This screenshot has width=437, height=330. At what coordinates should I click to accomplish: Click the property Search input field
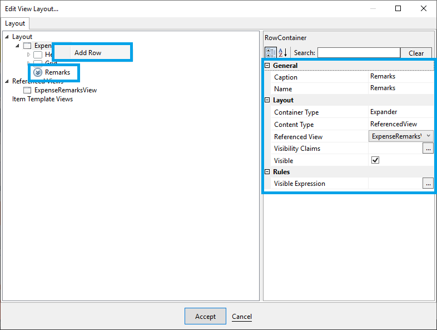[x=359, y=53]
